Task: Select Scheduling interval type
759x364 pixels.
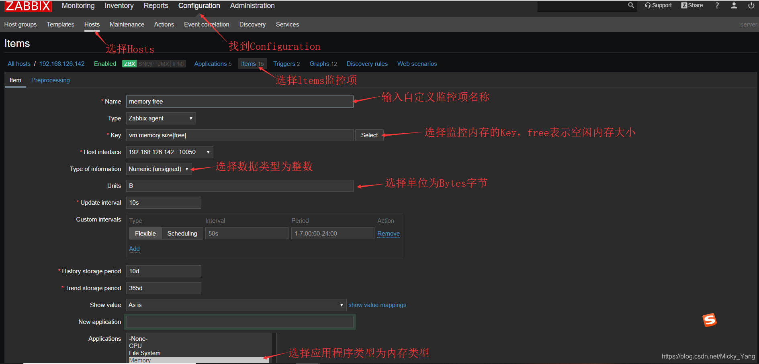Action: coord(182,234)
